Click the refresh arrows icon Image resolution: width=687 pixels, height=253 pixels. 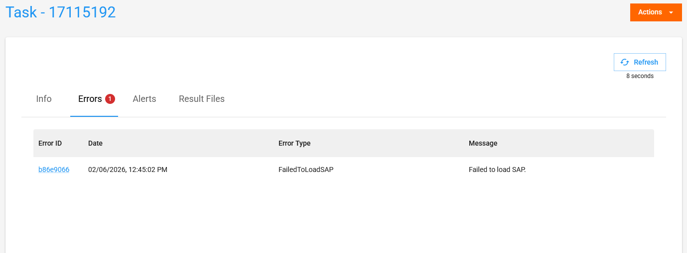click(624, 62)
